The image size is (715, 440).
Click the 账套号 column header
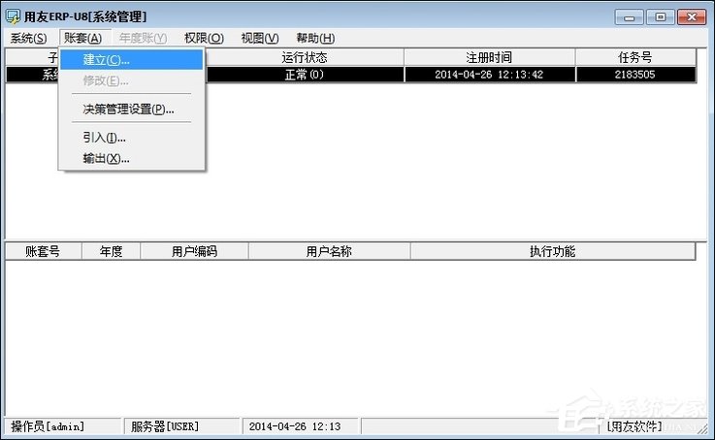(43, 251)
